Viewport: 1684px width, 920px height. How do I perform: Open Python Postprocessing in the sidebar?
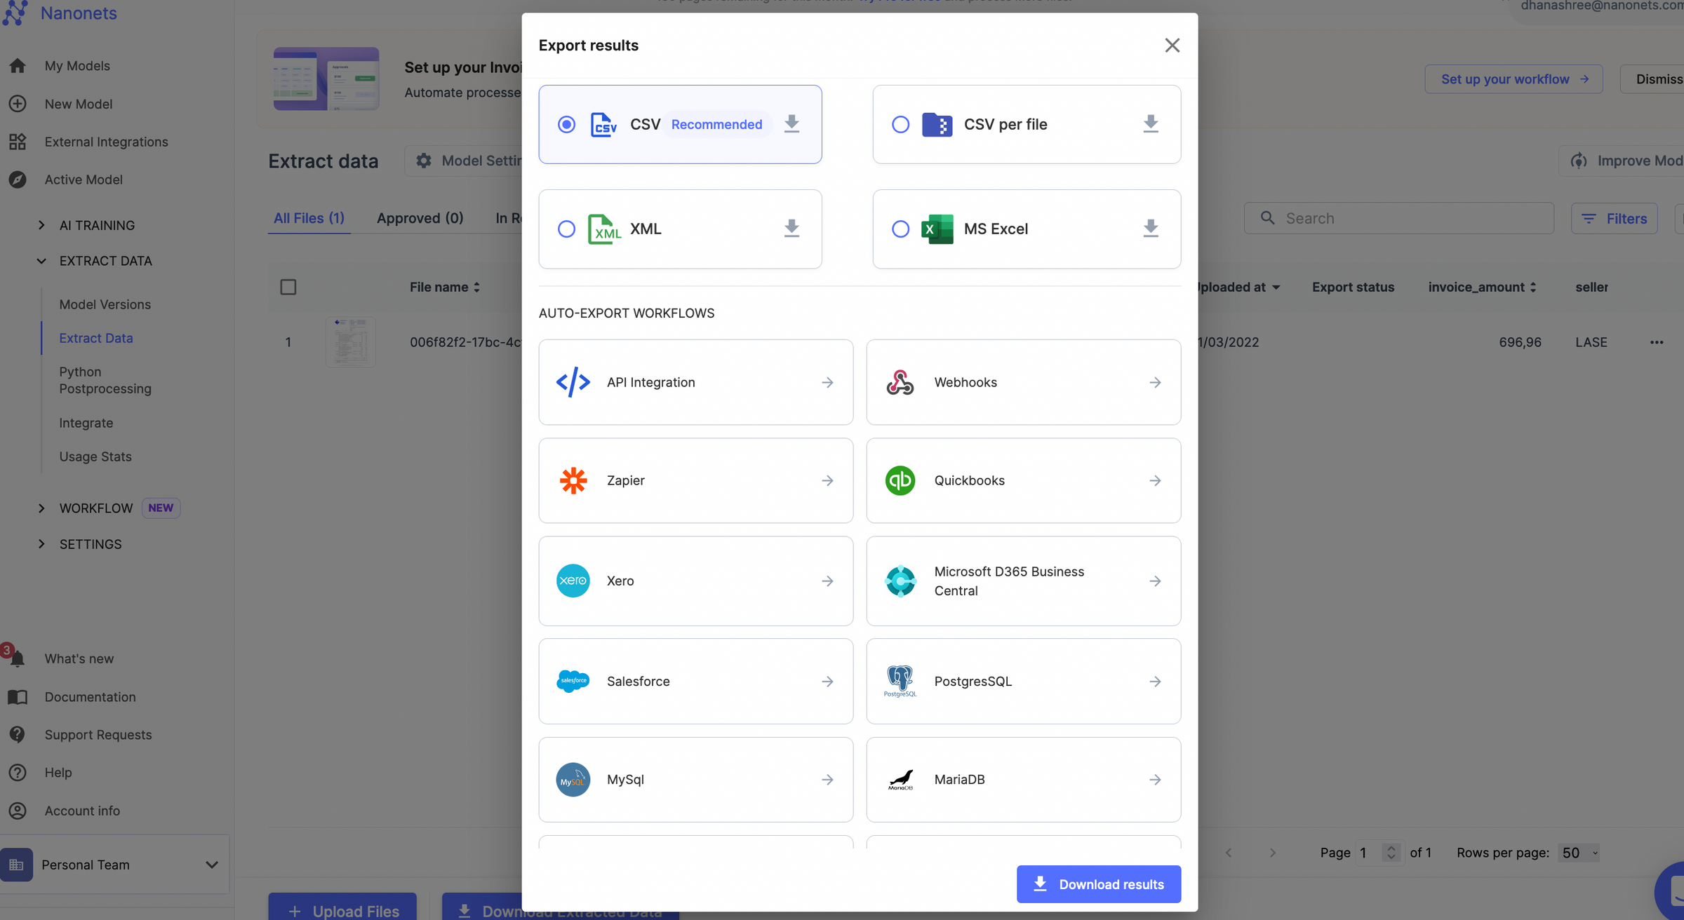click(105, 380)
